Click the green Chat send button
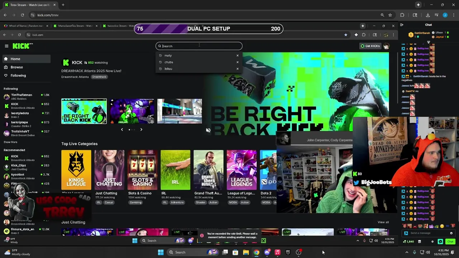This screenshot has height=258, width=459. click(450, 242)
